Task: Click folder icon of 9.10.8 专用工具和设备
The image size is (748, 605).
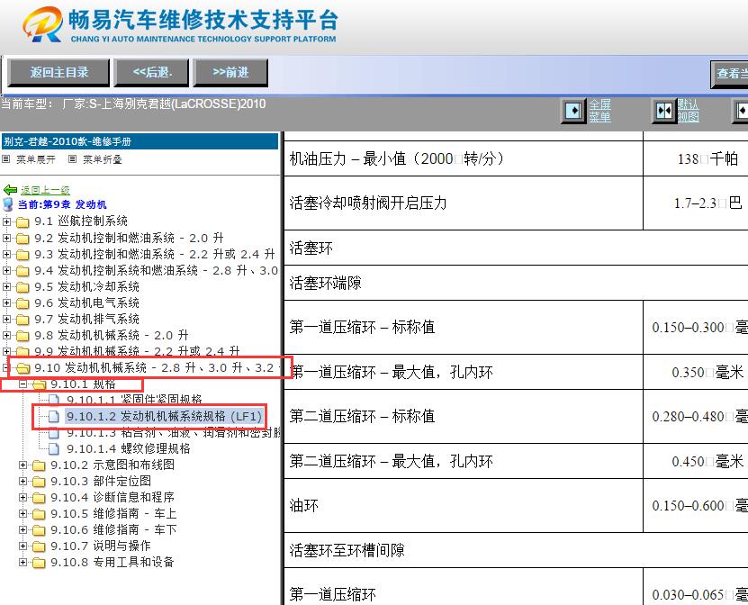Action: point(39,563)
